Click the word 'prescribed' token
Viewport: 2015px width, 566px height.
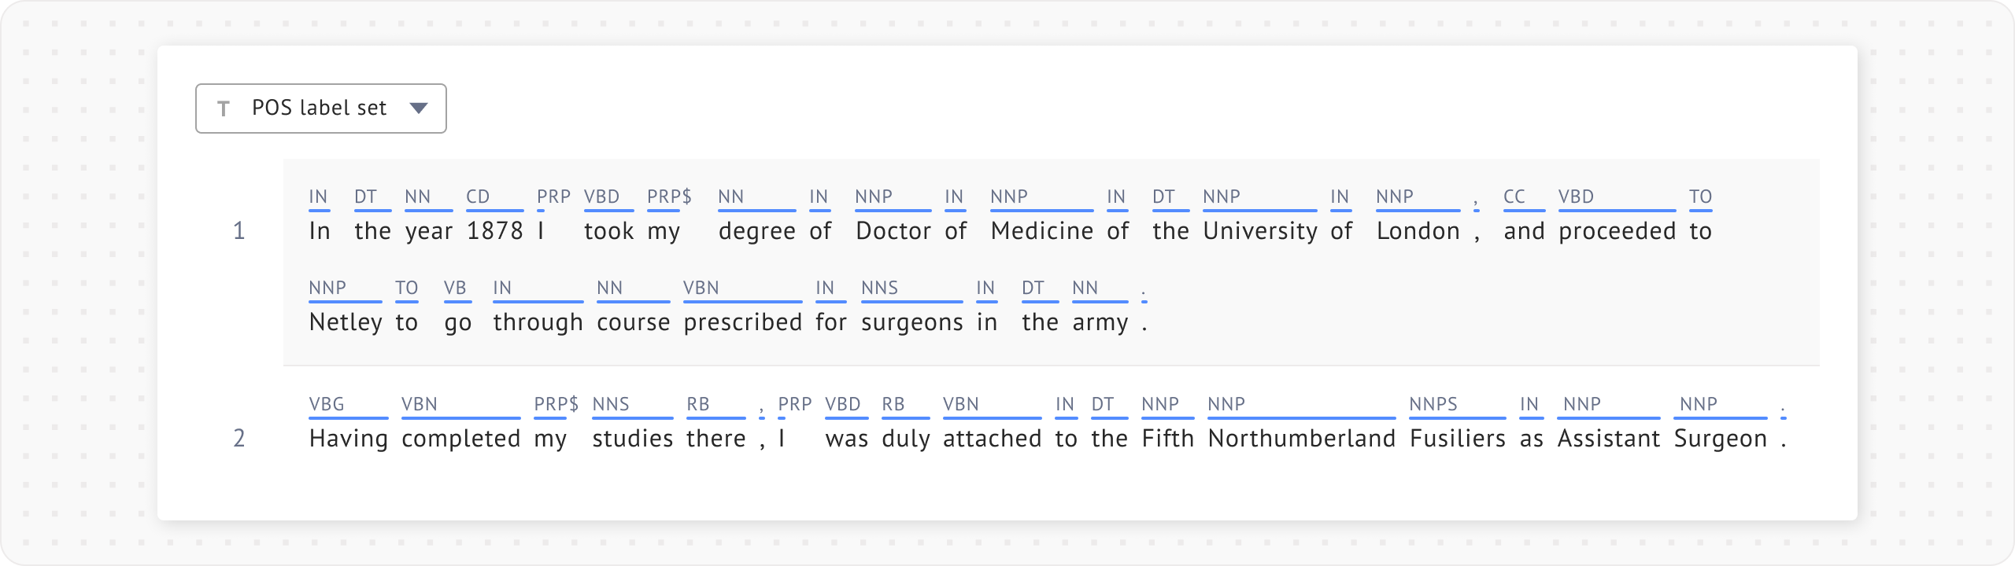pyautogui.click(x=742, y=322)
